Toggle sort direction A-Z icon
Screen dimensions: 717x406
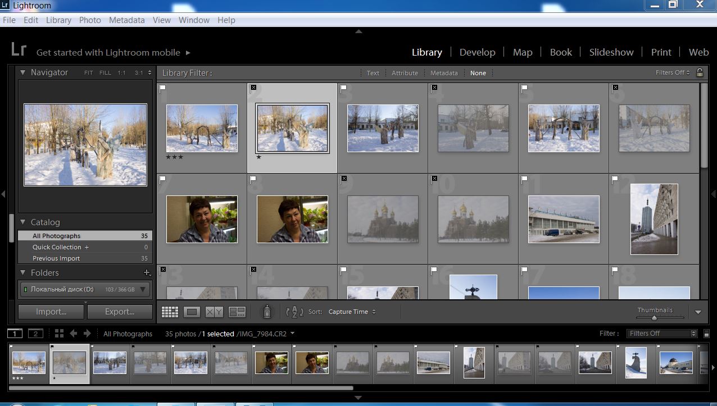click(294, 312)
